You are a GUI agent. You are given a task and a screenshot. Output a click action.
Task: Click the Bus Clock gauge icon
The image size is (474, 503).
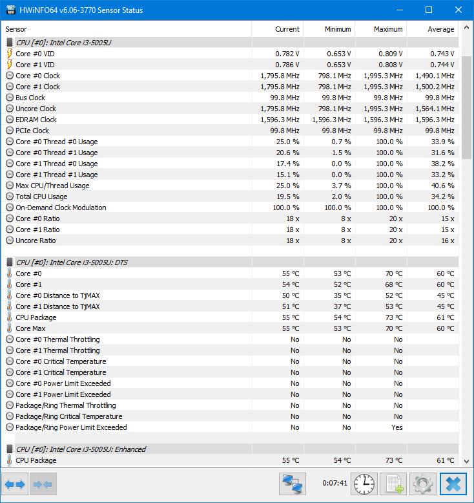point(10,98)
